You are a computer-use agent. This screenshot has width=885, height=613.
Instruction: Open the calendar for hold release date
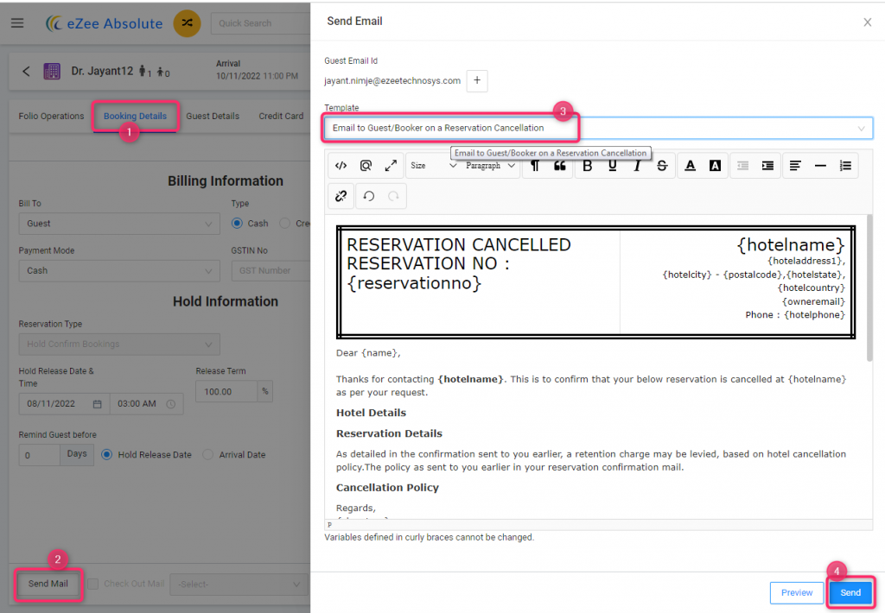tap(97, 404)
